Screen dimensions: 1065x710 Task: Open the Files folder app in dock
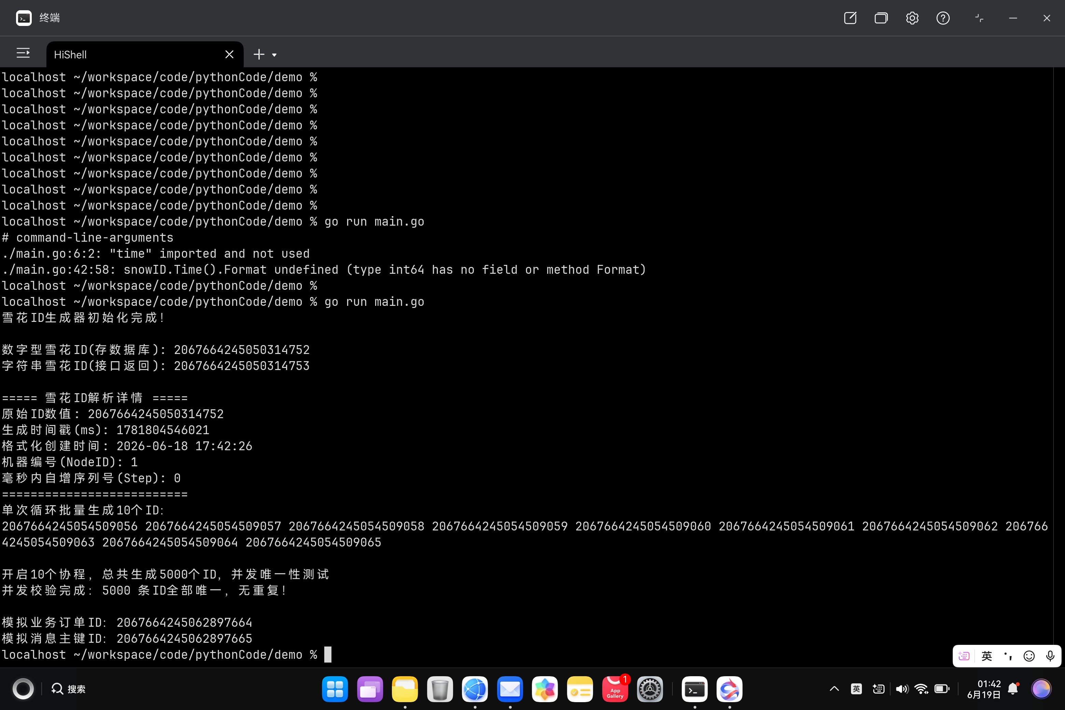pos(405,689)
